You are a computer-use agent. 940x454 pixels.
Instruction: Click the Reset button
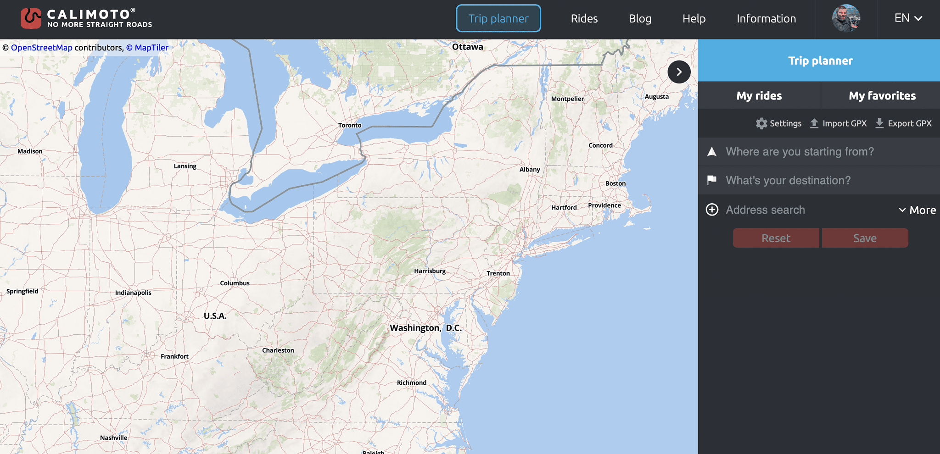[x=776, y=238]
